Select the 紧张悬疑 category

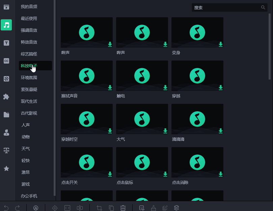pos(29,90)
